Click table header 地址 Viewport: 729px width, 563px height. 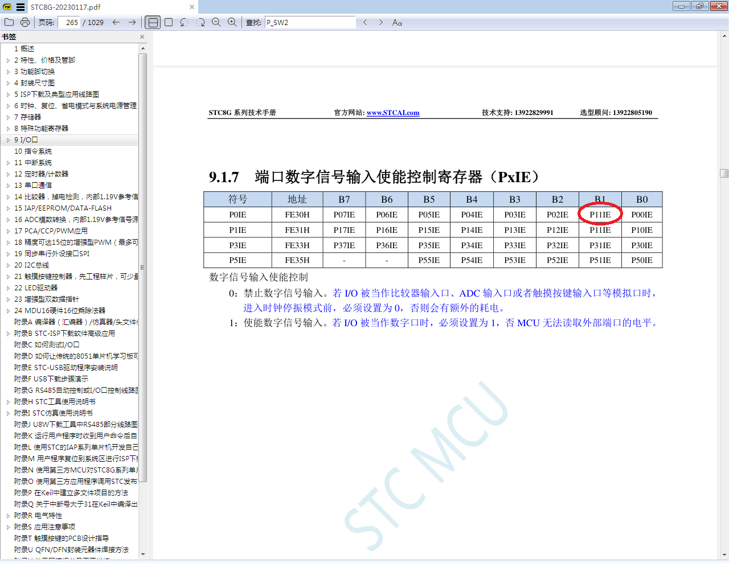(x=297, y=199)
